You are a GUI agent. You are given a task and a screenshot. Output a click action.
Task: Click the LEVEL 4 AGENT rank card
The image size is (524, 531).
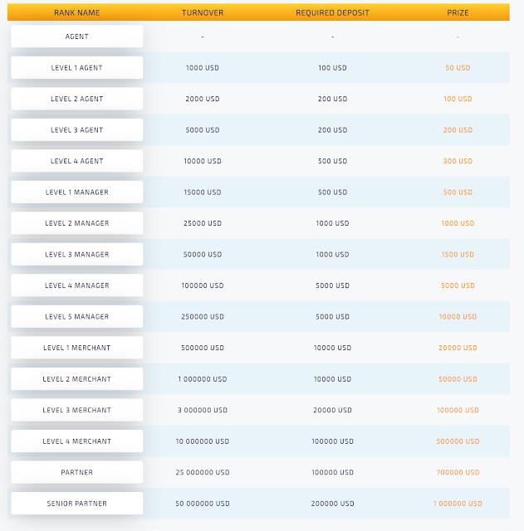tap(77, 161)
